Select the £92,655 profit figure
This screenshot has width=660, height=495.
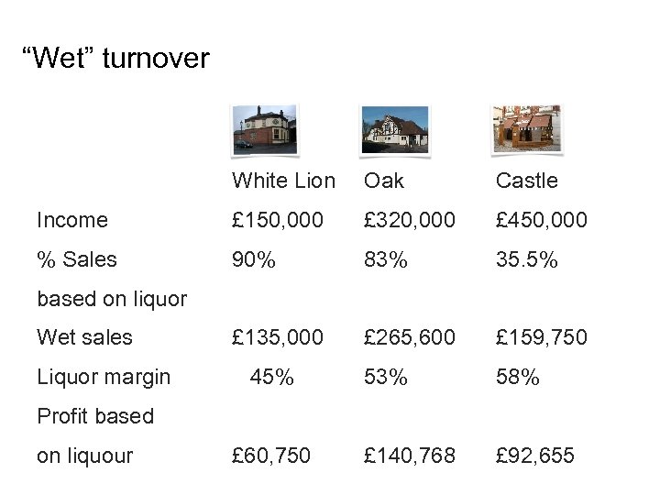[535, 456]
